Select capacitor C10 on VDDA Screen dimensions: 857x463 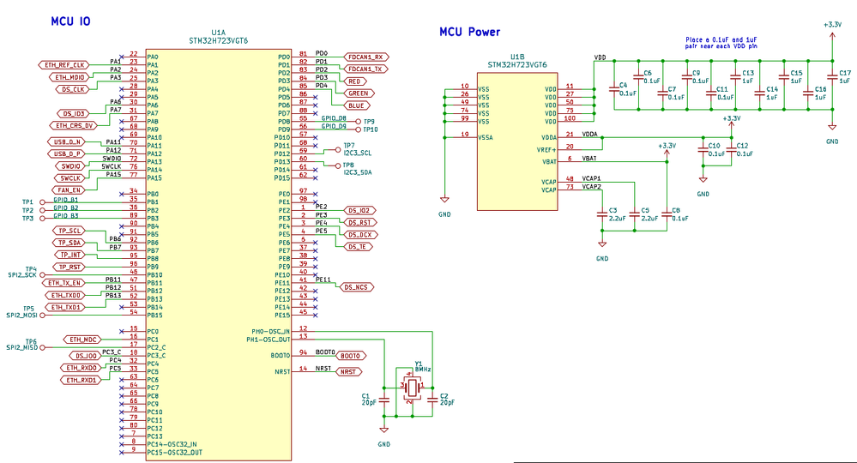coord(703,150)
